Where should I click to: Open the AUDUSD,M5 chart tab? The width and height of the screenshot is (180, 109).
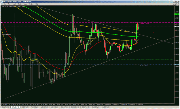pyautogui.click(x=35, y=107)
